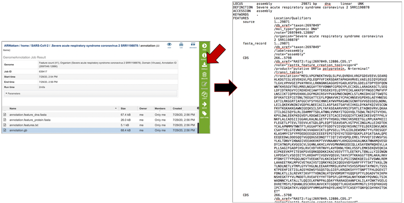Screen dimensions: 404x203
Task: Click the Edit Type tag icon
Action: (x=204, y=115)
